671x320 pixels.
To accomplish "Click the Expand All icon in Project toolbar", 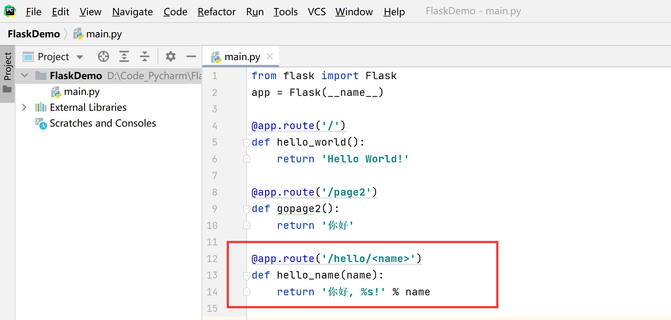I will coord(124,57).
